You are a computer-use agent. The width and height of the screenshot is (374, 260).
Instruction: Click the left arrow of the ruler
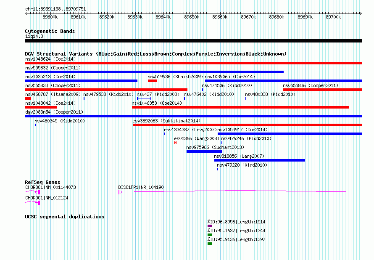click(x=26, y=13)
